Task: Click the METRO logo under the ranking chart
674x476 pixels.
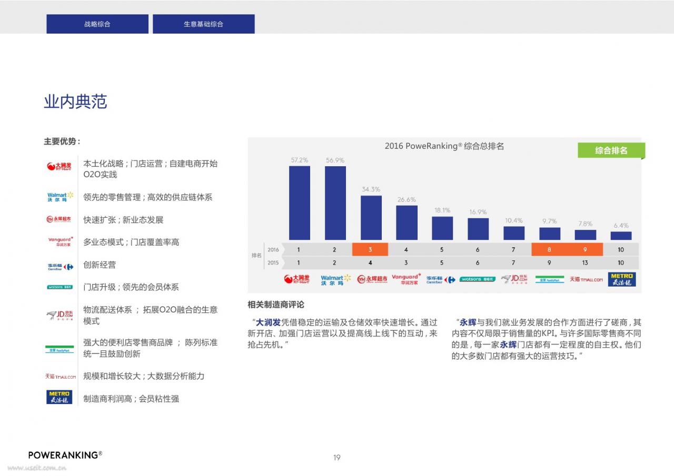Action: pos(621,279)
